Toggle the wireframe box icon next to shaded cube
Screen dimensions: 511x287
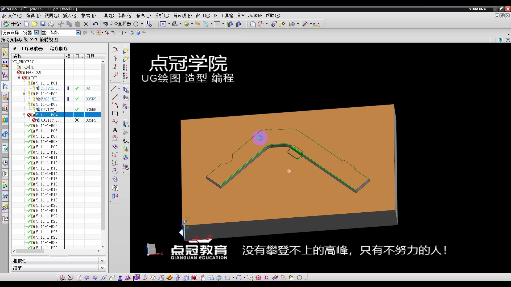point(132,33)
